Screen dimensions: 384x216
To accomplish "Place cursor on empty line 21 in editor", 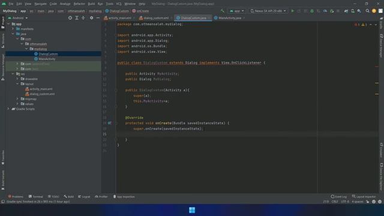I will 247,134.
